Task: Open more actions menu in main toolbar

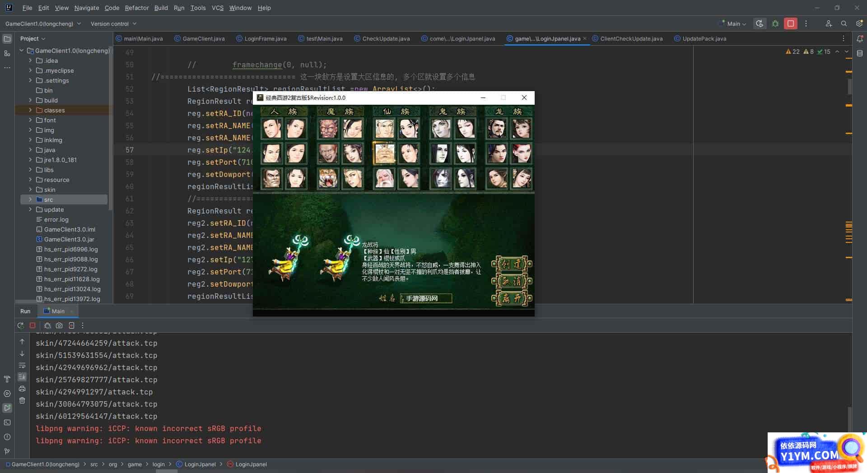Action: coord(806,23)
